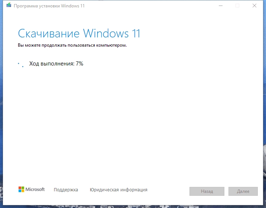The width and height of the screenshot is (266, 208).
Task: Click the 'Программа установки Windows 11' window title
Action: pyautogui.click(x=49, y=6)
